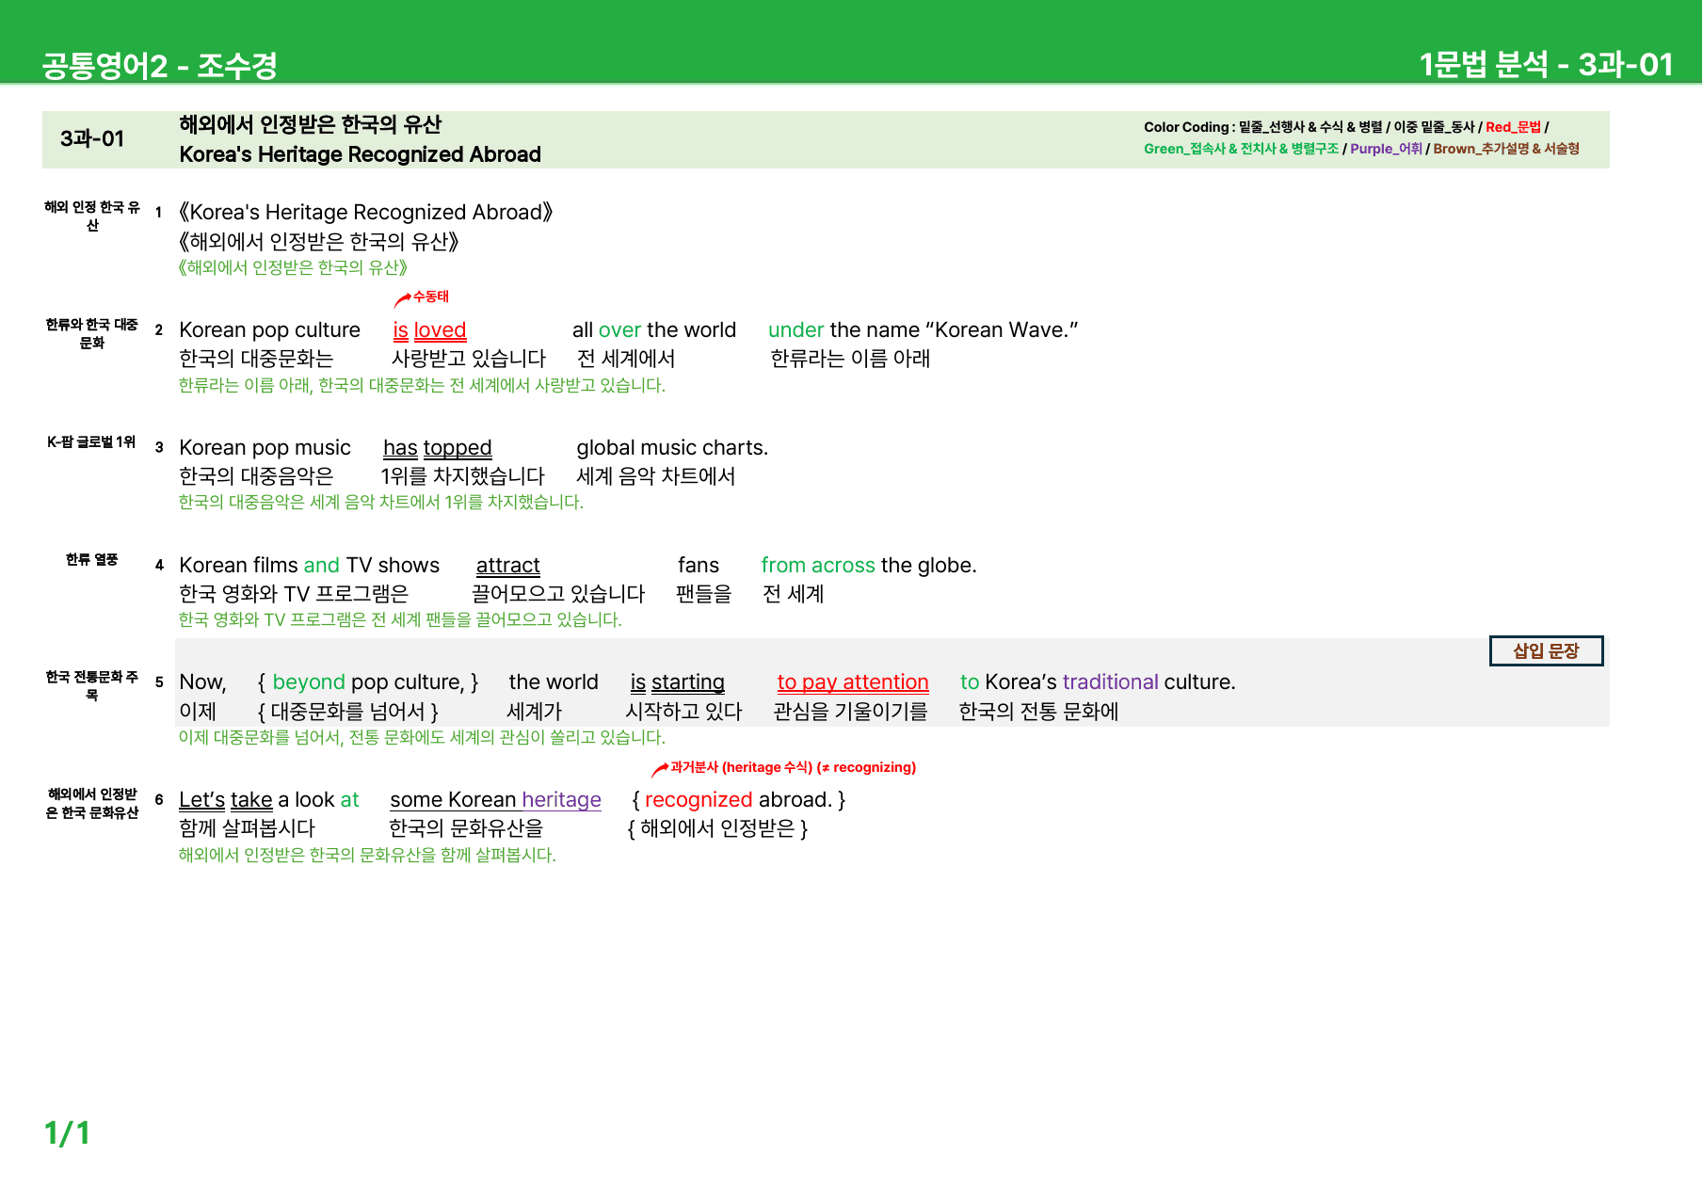The height and width of the screenshot is (1203, 1703).
Task: Click the header text 1문법 분석 - 3과-01
Action: 1546,64
